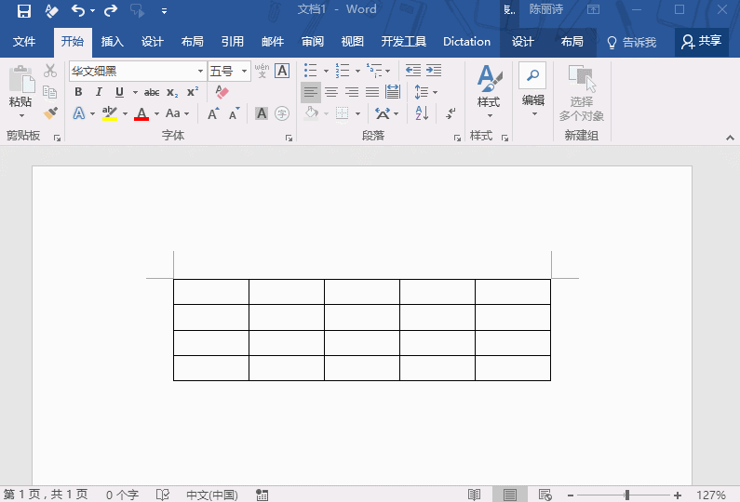Toggle bold formatting
The width and height of the screenshot is (740, 502).
click(x=78, y=92)
